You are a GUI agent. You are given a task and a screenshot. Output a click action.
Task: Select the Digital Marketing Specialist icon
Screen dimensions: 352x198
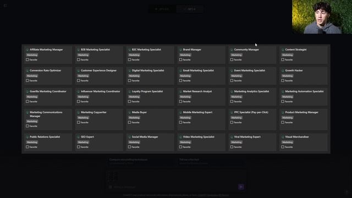pos(129,70)
